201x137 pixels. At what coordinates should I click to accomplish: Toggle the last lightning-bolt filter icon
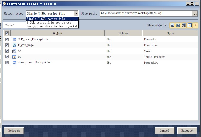(x=195, y=25)
